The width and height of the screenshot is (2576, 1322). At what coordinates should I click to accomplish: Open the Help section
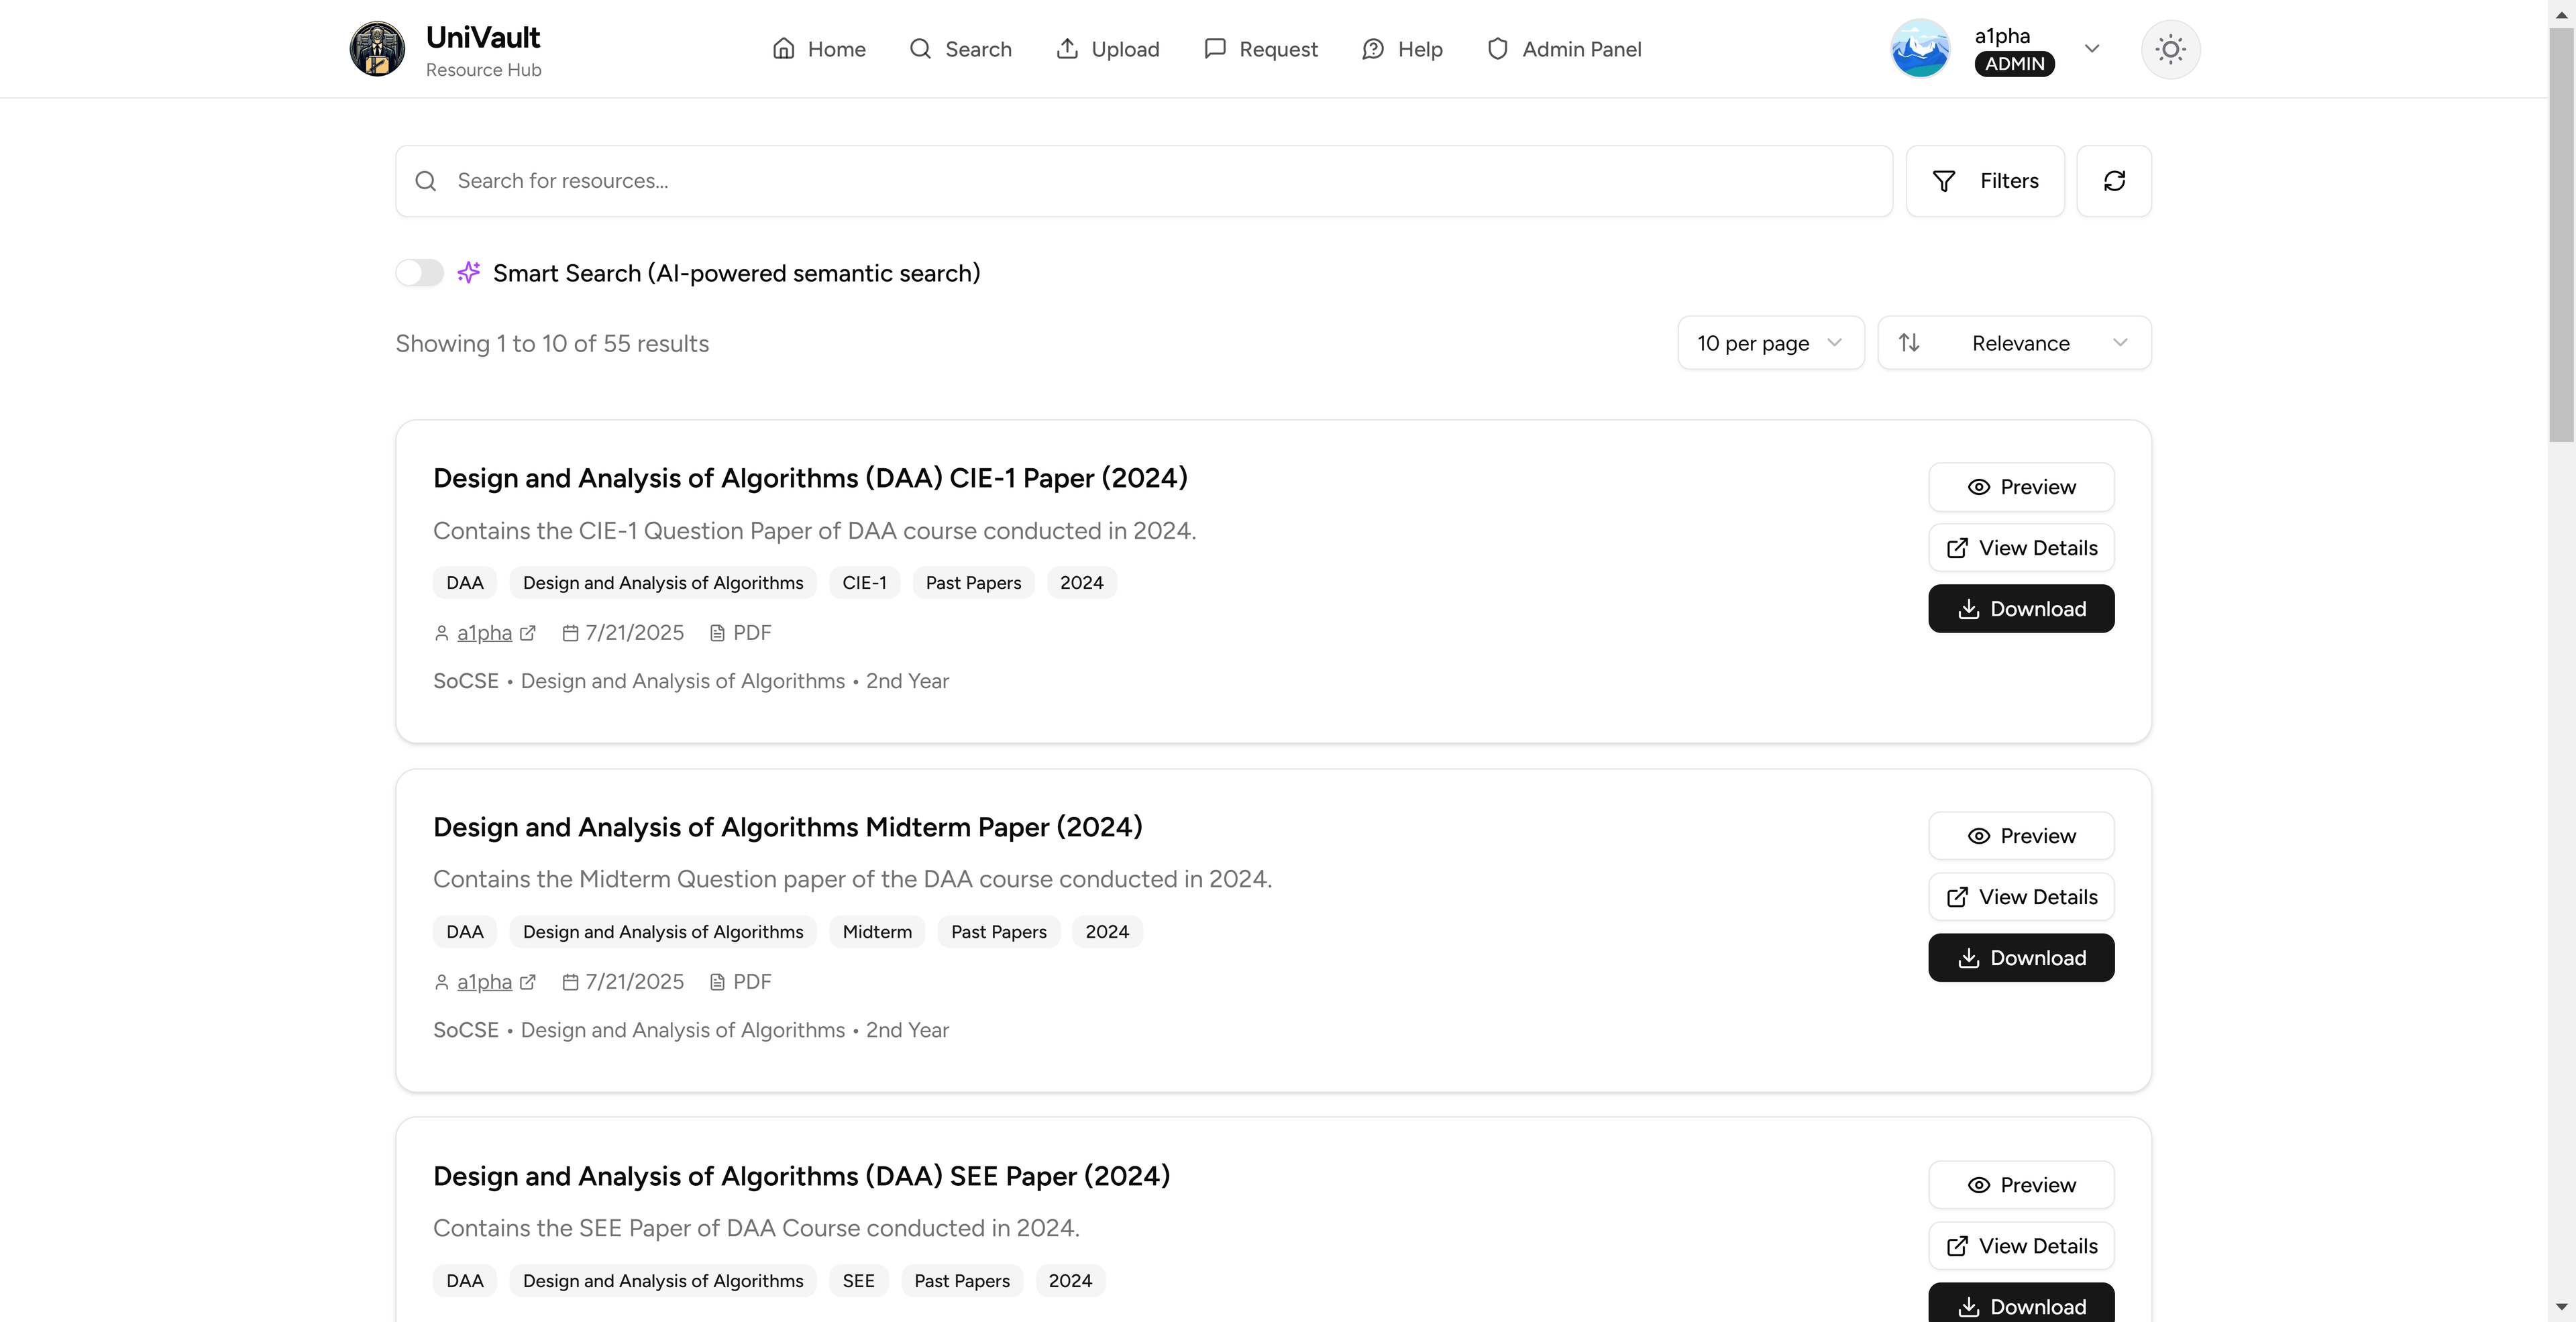(1401, 48)
